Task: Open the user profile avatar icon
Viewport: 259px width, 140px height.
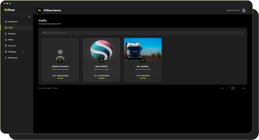Action: [244, 10]
